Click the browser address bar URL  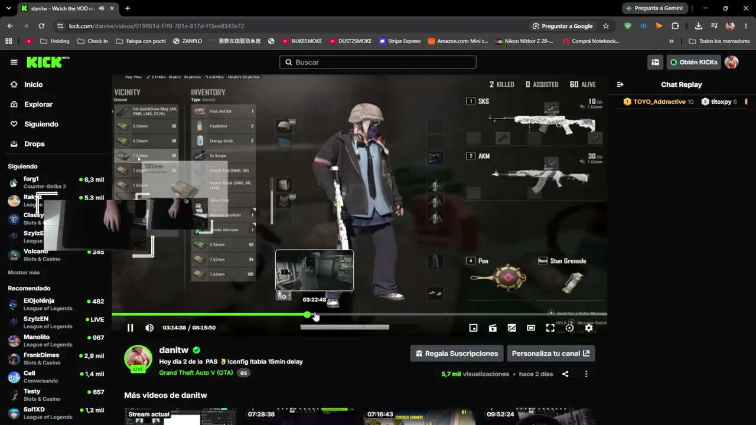click(157, 26)
